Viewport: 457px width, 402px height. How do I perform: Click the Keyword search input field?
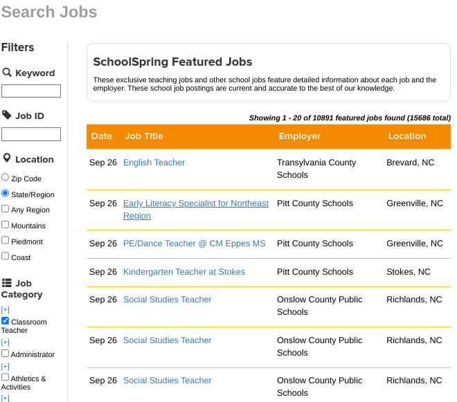click(31, 91)
